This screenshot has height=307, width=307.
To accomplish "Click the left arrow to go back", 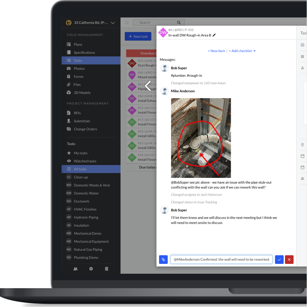I will pyautogui.click(x=148, y=86).
